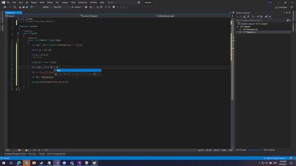Open the Code Coverage Results tab
This screenshot has height=166, width=296.
click(x=56, y=154)
